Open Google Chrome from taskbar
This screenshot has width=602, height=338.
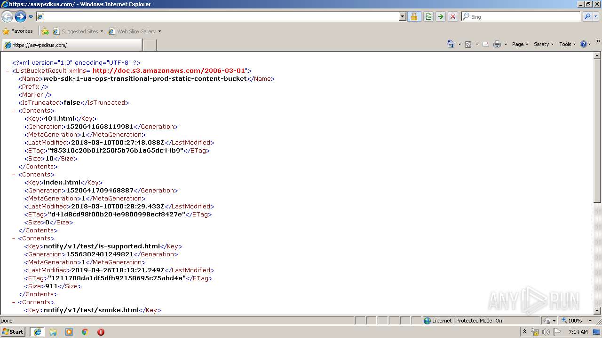coord(85,332)
